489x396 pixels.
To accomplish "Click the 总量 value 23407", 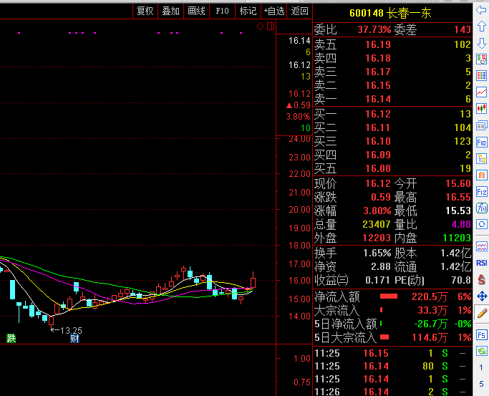I will point(377,225).
